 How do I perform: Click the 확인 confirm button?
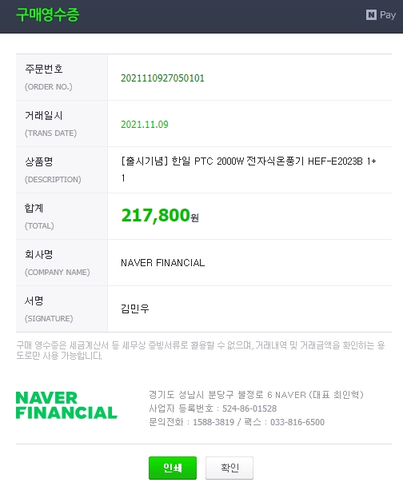click(x=229, y=468)
